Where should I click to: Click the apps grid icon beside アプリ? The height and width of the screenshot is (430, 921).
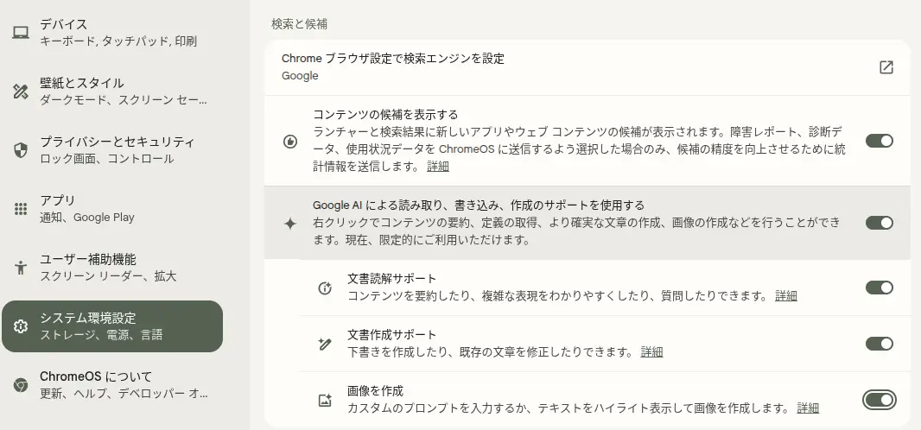21,209
